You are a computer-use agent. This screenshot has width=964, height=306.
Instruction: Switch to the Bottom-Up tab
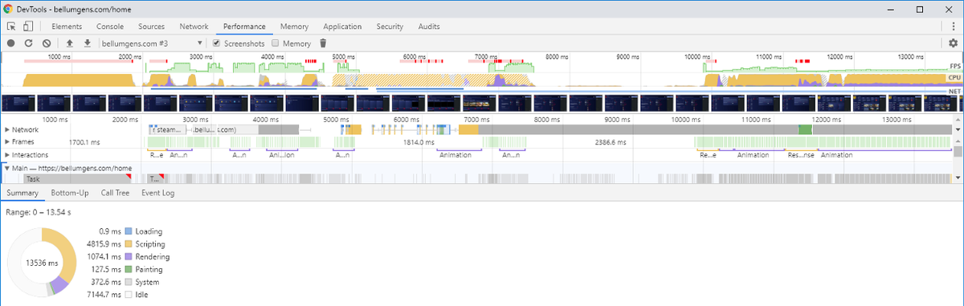(x=69, y=193)
